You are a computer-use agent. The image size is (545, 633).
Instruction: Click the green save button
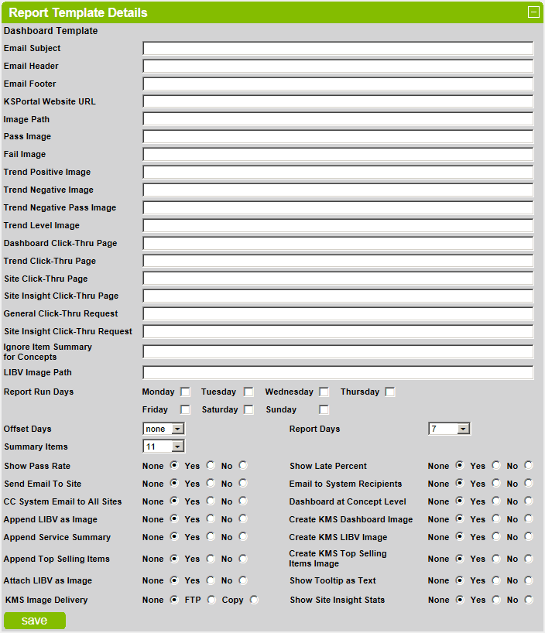35,621
